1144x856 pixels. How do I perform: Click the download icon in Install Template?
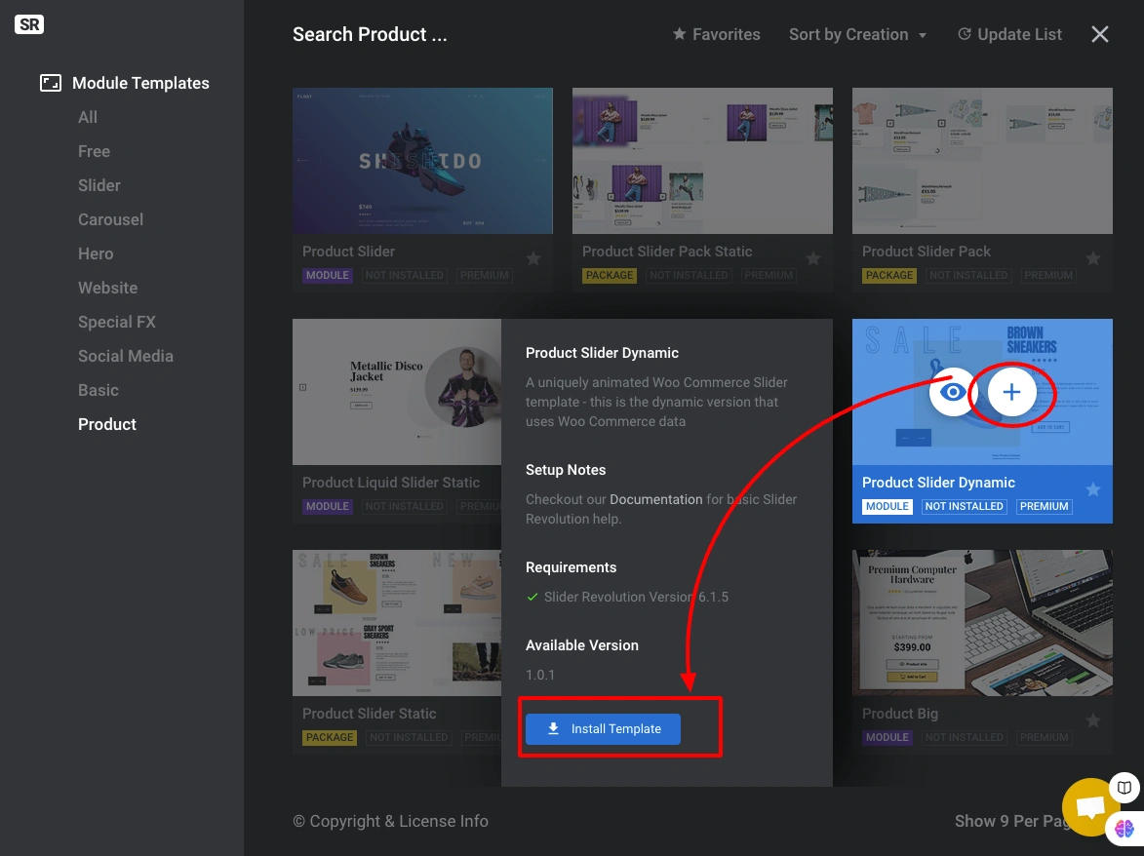coord(554,728)
